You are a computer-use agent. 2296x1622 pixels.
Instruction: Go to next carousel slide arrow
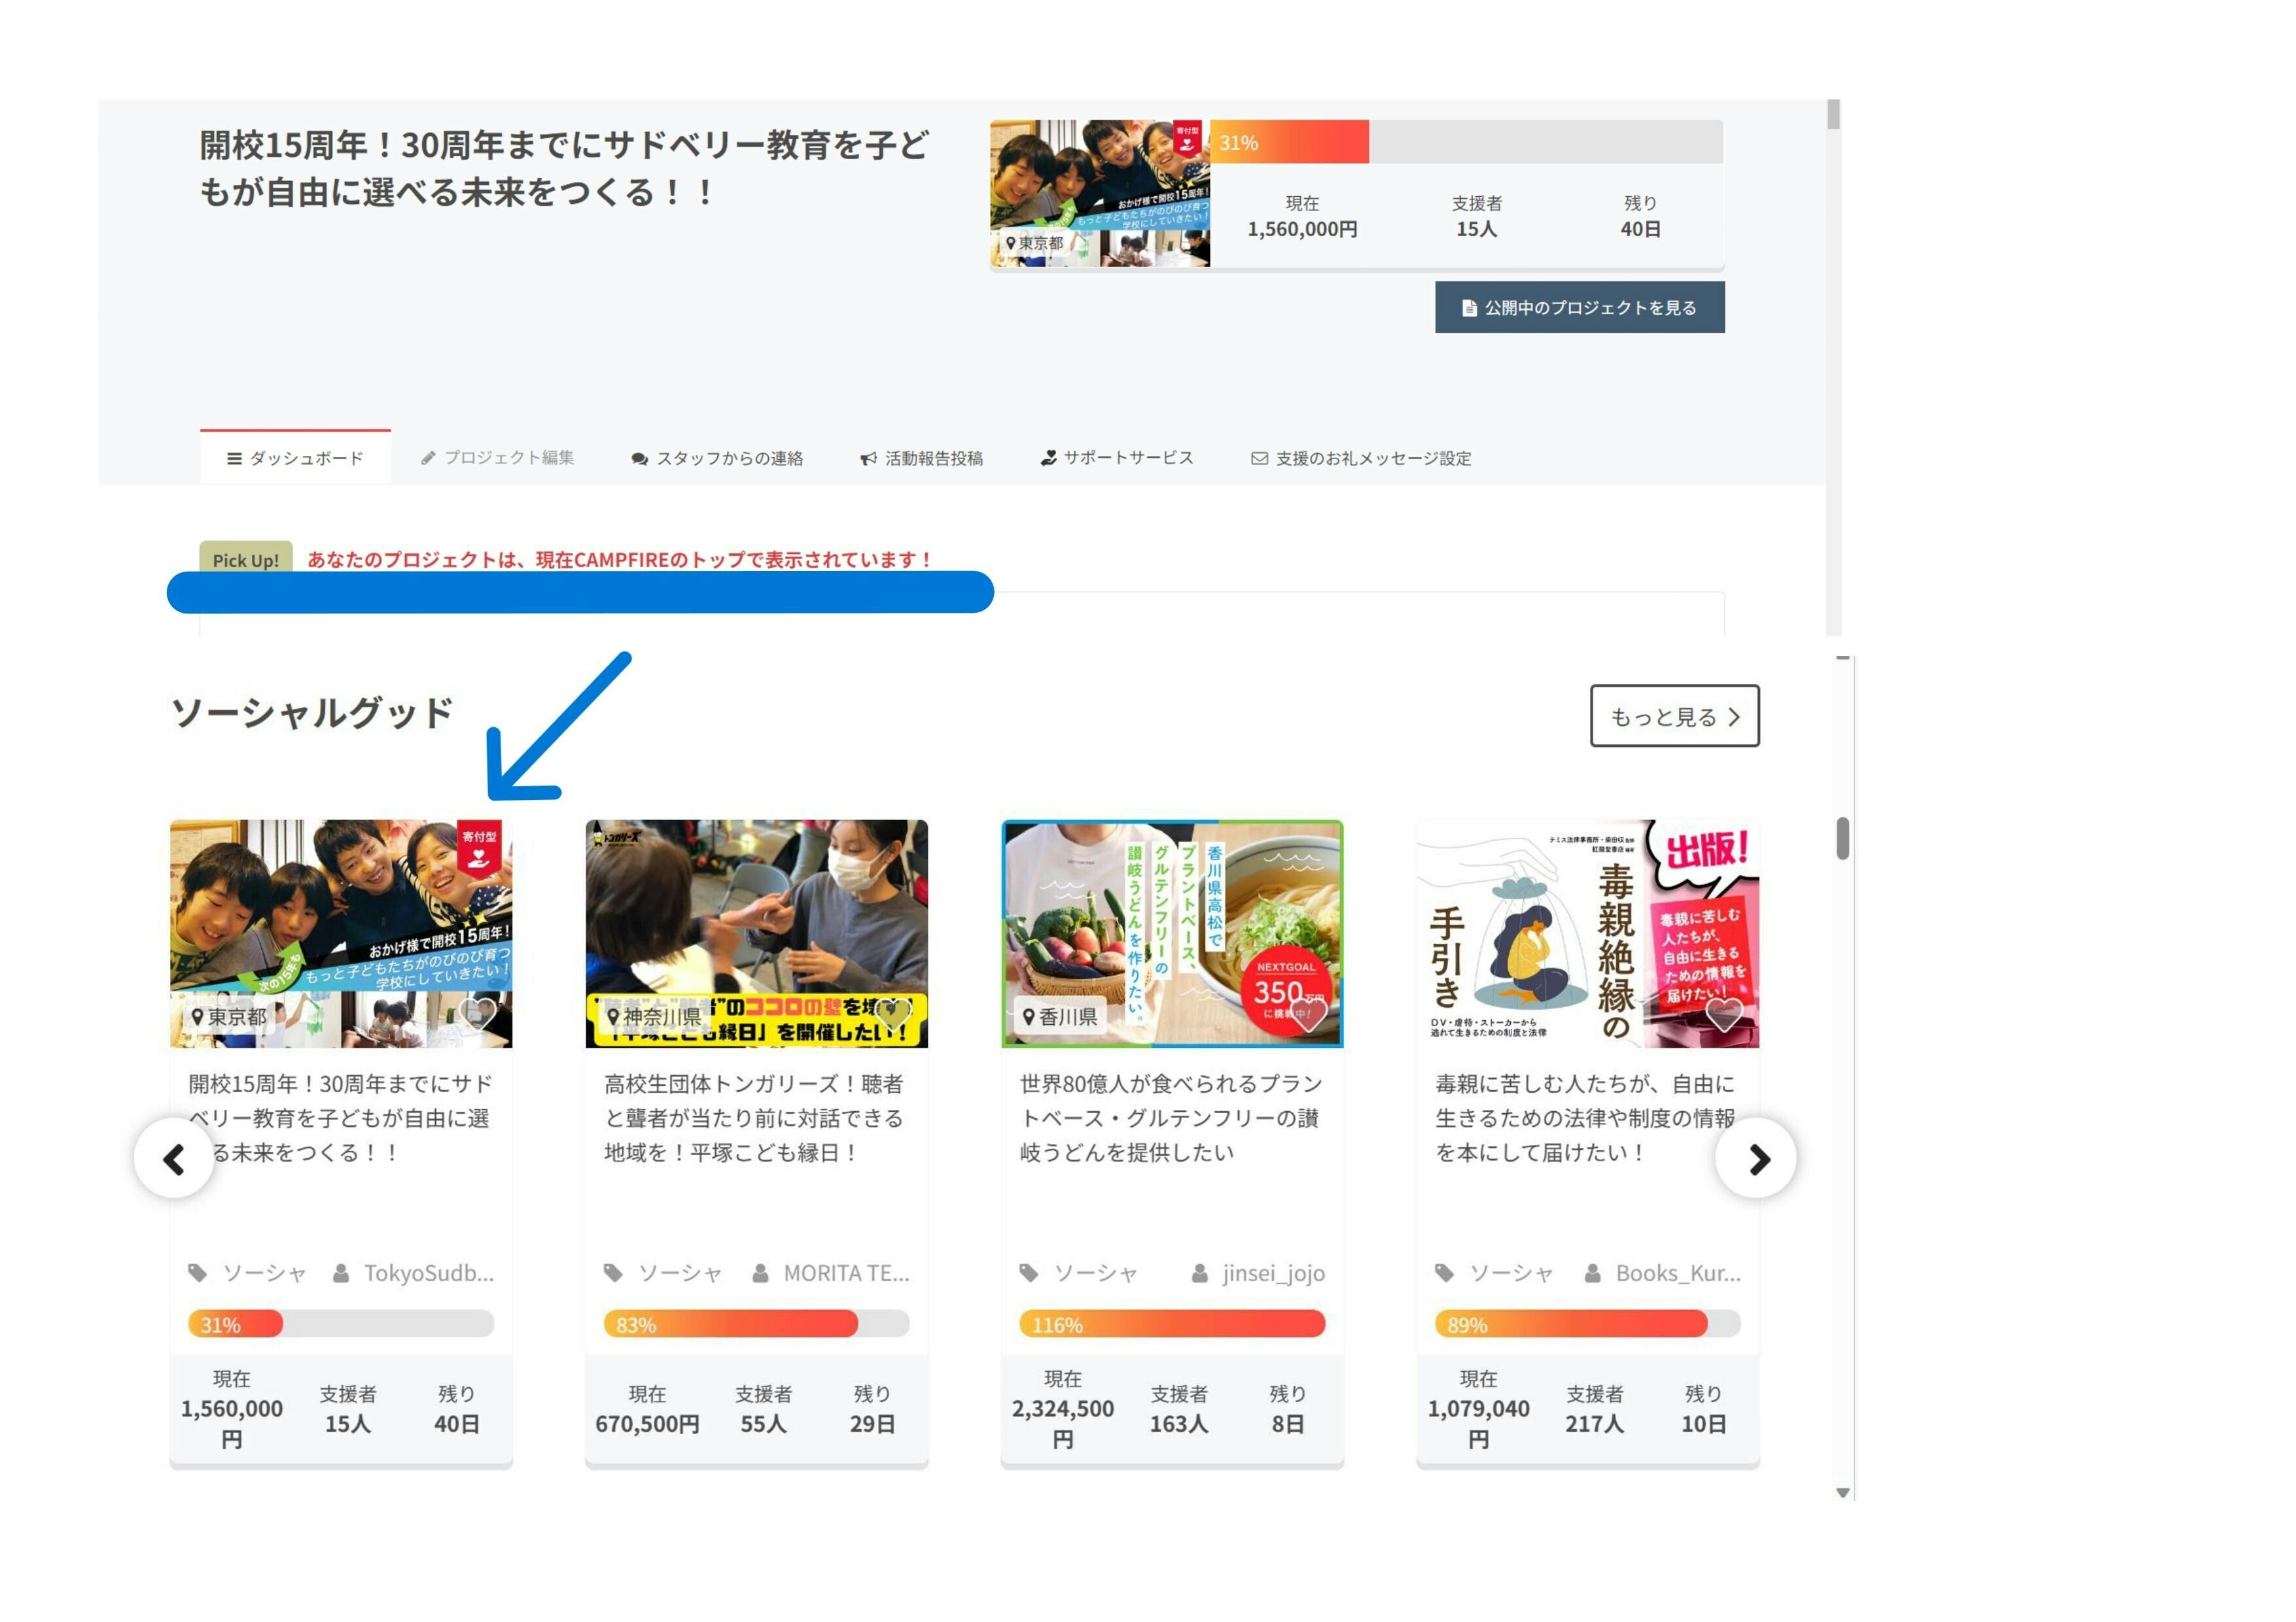click(1757, 1160)
